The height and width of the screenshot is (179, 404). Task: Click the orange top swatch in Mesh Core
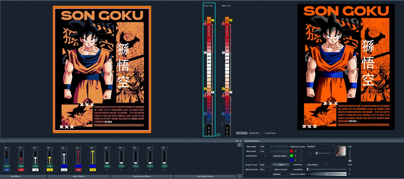point(227,19)
